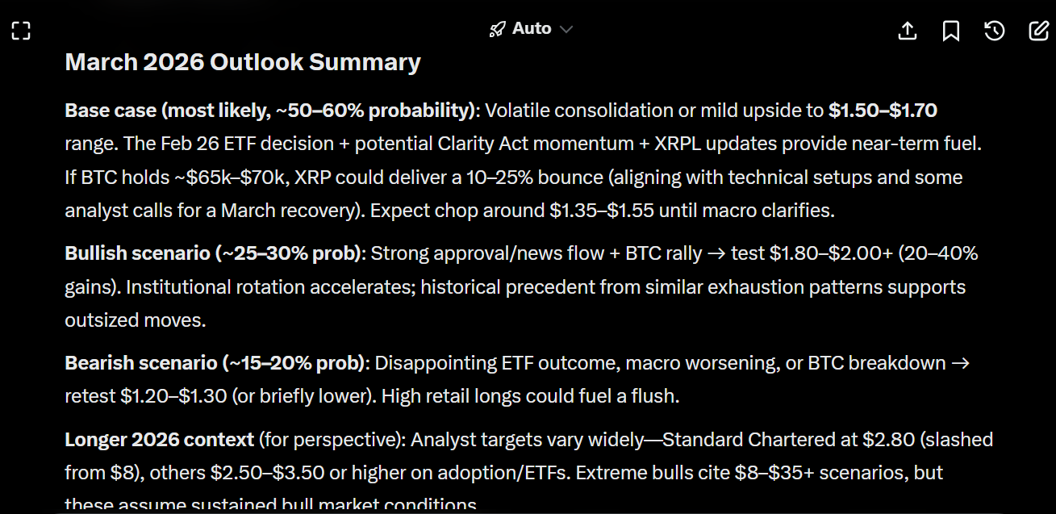Open model options from Auto dropdown
Screen dimensions: 1056x514
pos(531,27)
